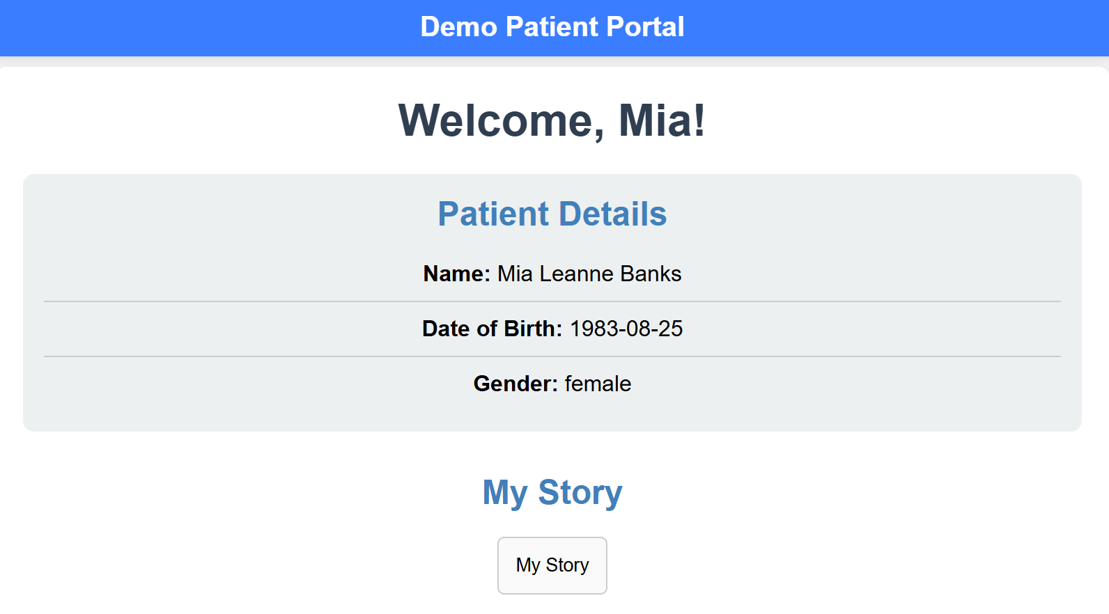Click the My Story button

[552, 565]
